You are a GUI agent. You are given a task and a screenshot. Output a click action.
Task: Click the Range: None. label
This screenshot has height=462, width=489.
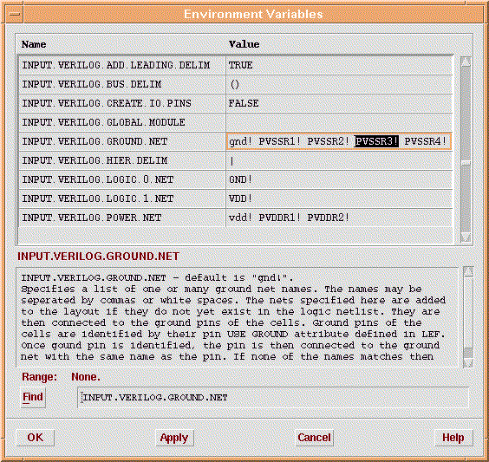[61, 377]
